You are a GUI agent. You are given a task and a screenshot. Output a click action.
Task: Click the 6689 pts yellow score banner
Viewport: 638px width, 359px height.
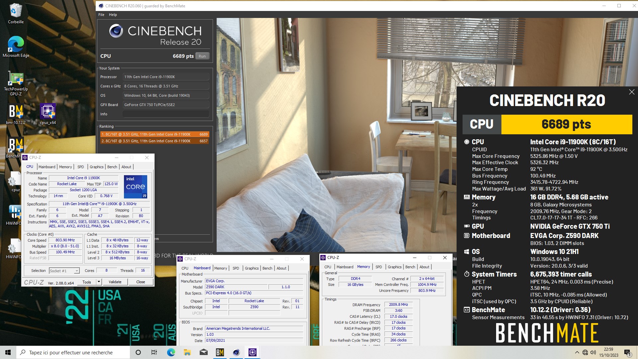[x=567, y=124]
